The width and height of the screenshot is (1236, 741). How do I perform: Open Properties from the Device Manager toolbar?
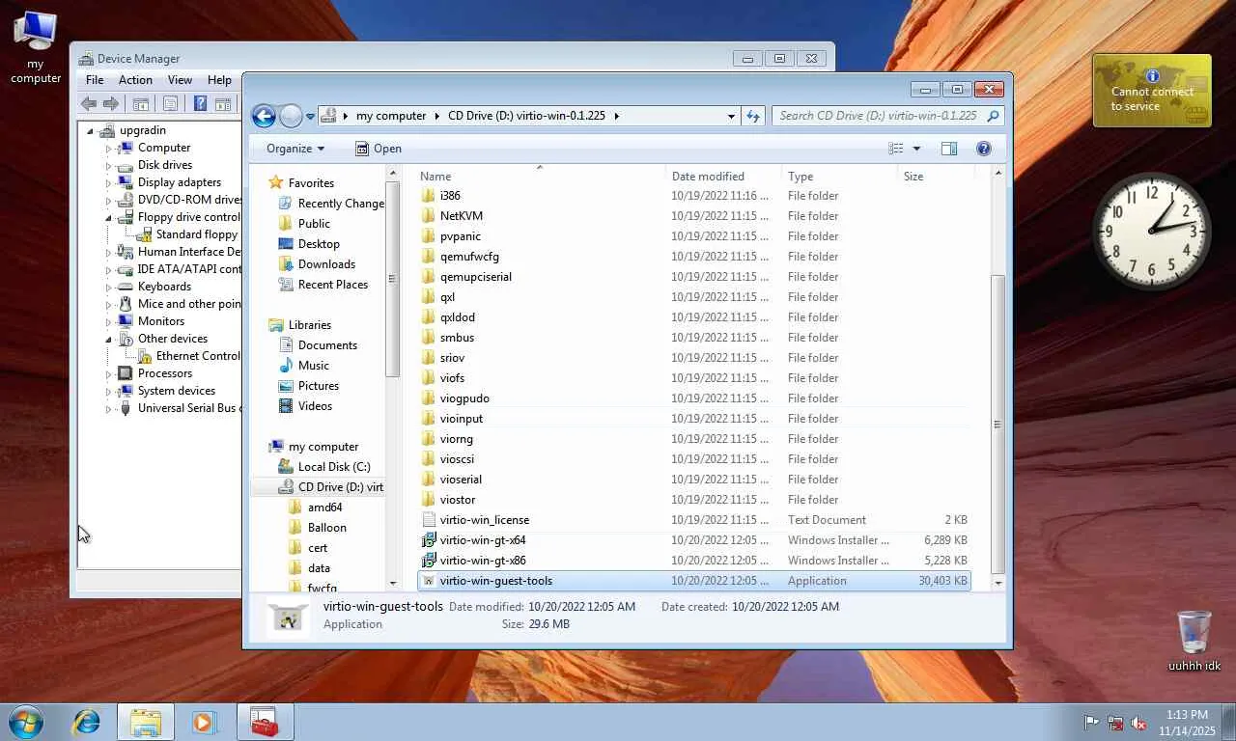point(171,104)
